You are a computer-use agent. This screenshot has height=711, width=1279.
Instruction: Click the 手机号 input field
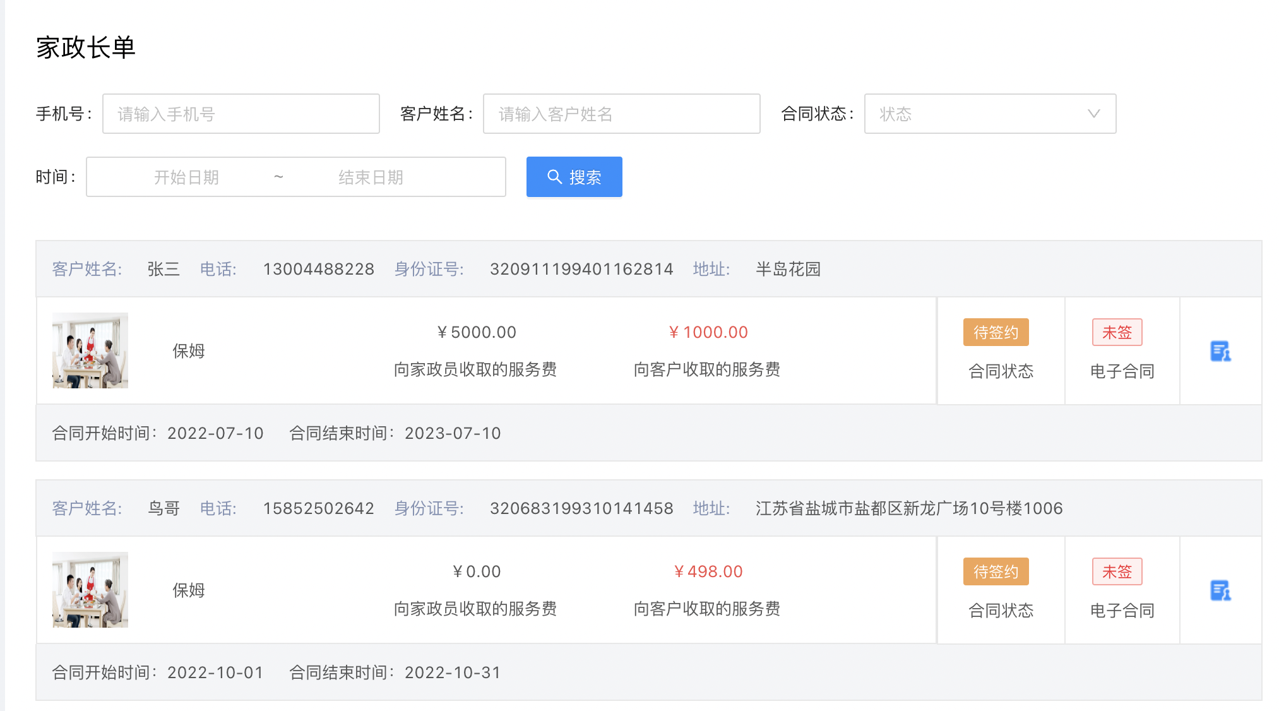tap(241, 114)
